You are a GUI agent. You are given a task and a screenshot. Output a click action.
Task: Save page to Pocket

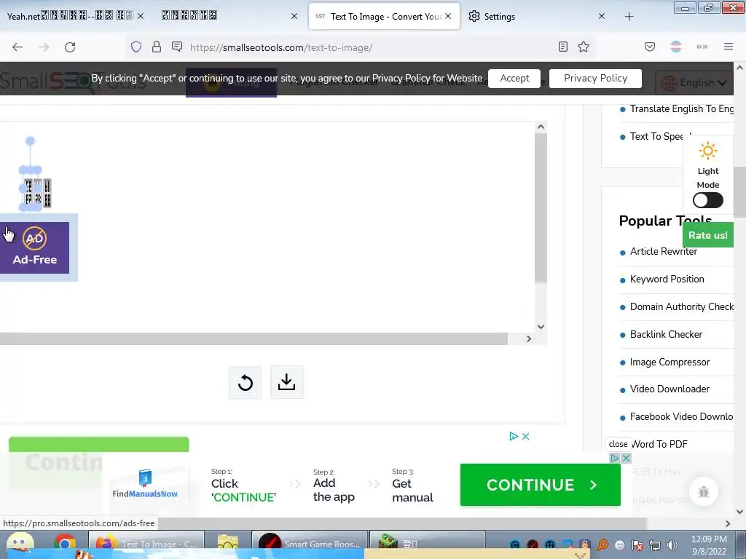tap(649, 47)
